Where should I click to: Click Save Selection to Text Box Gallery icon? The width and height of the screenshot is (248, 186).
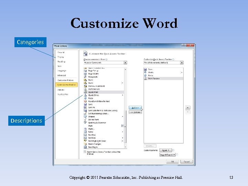85,111
